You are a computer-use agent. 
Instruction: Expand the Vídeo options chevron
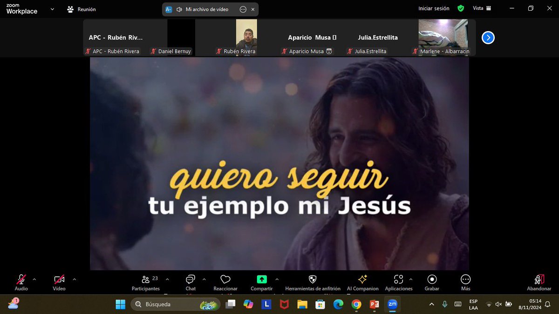tap(74, 280)
